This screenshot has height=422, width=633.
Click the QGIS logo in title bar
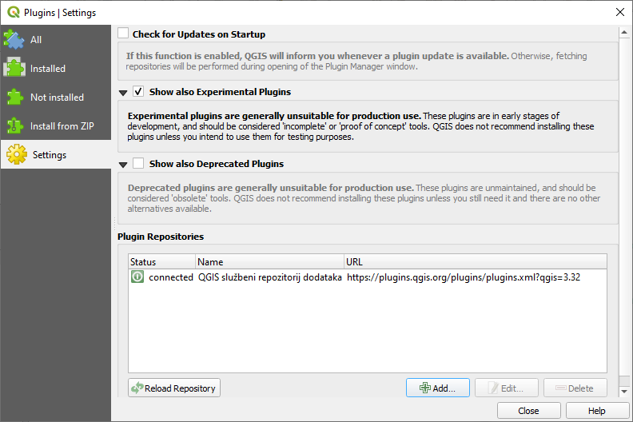click(12, 12)
